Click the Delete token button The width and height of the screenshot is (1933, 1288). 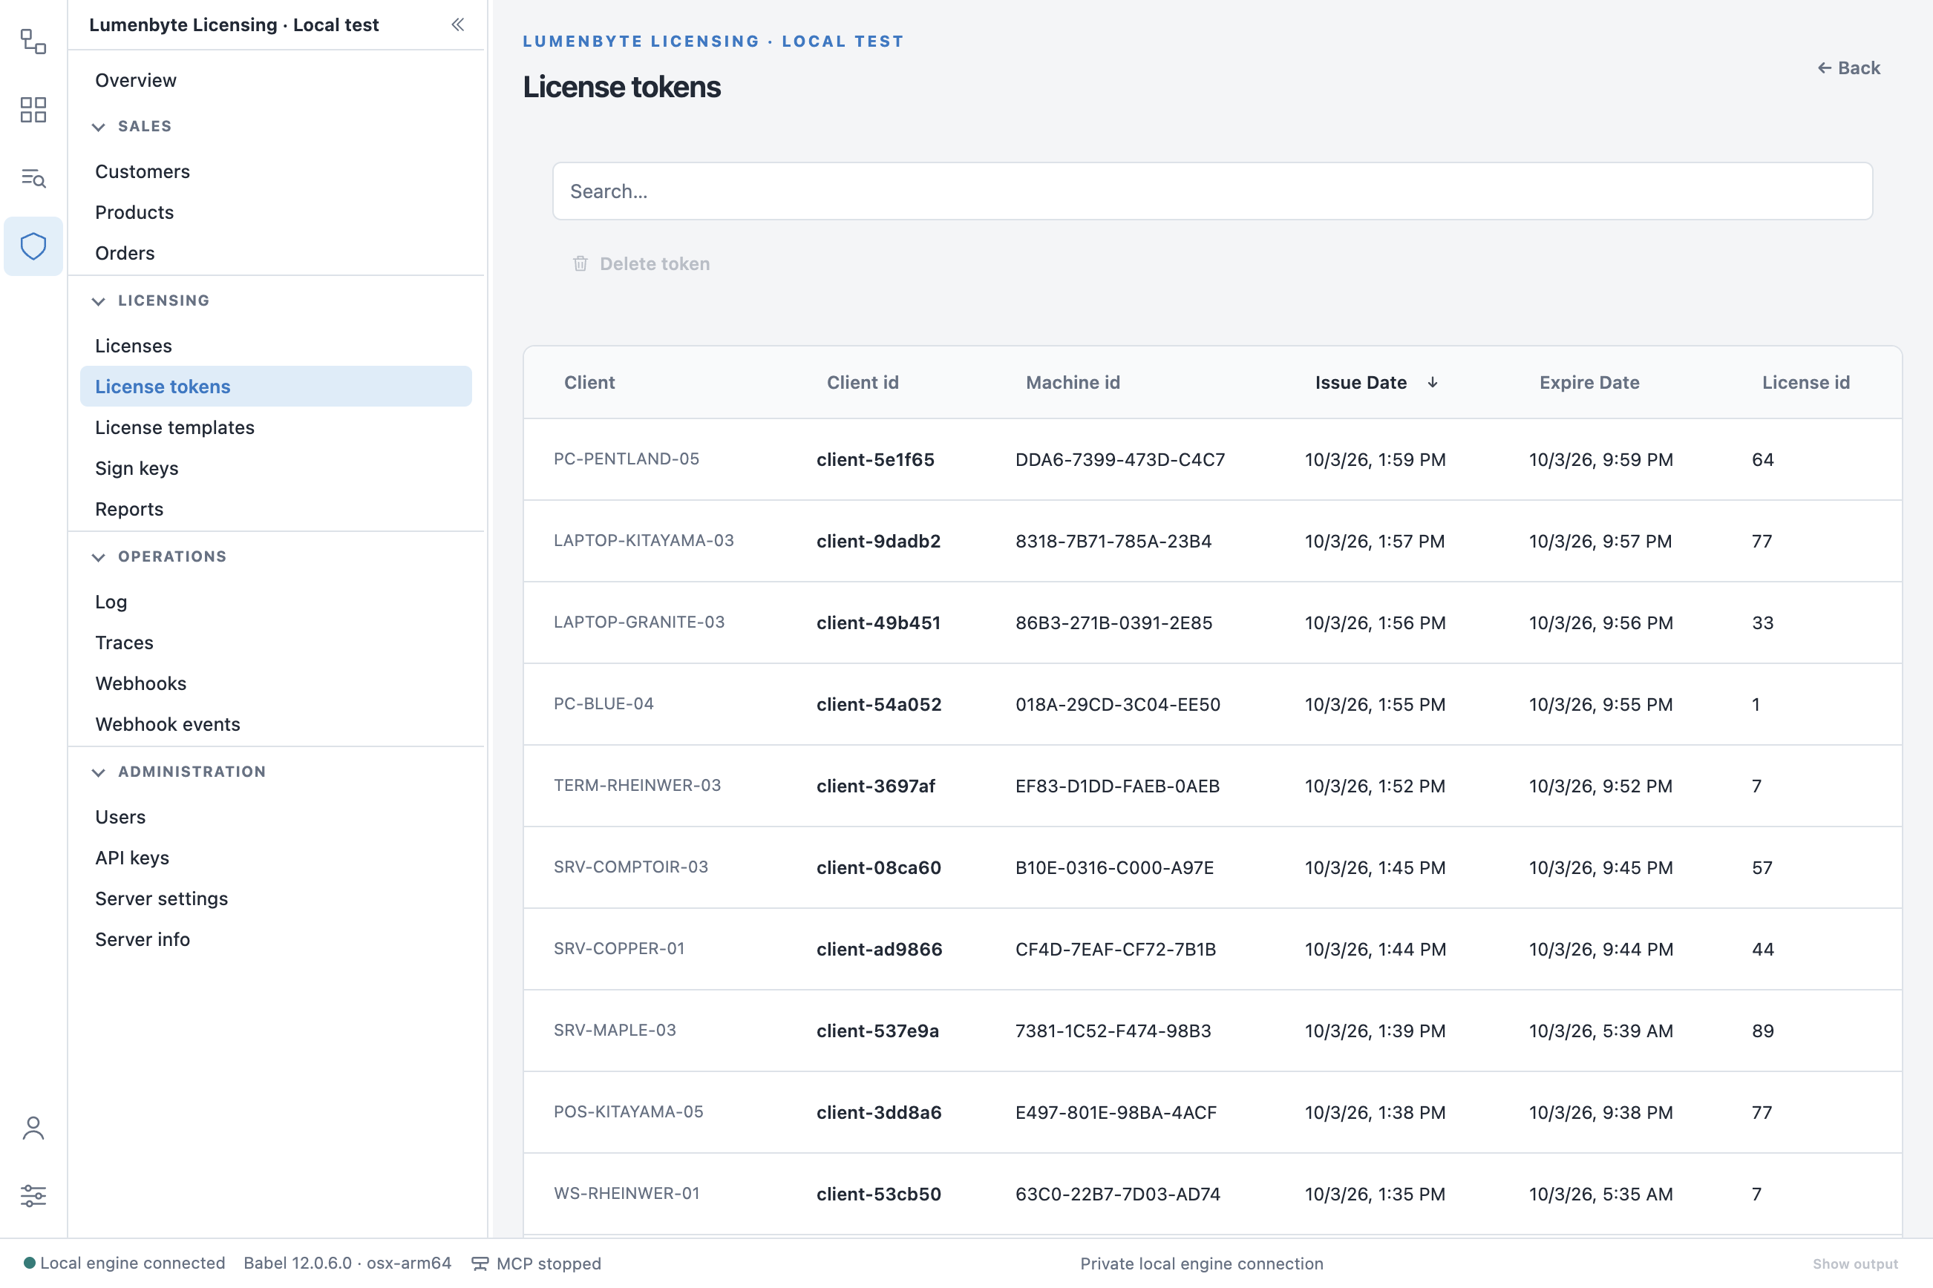coord(641,263)
